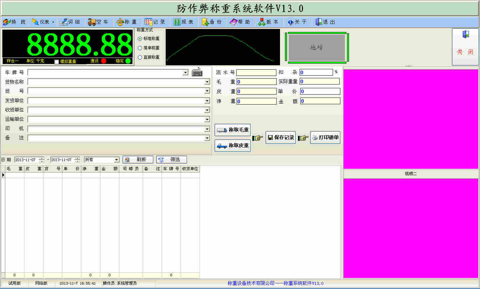Expand the 货物名称 dropdown list
Image resolution: width=480 pixels, height=289 pixels.
pos(207,82)
